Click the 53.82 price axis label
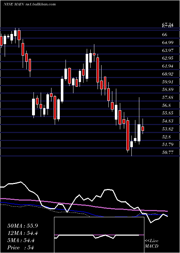Image resolution: width=180 pixels, height=253 pixels. [x=168, y=129]
